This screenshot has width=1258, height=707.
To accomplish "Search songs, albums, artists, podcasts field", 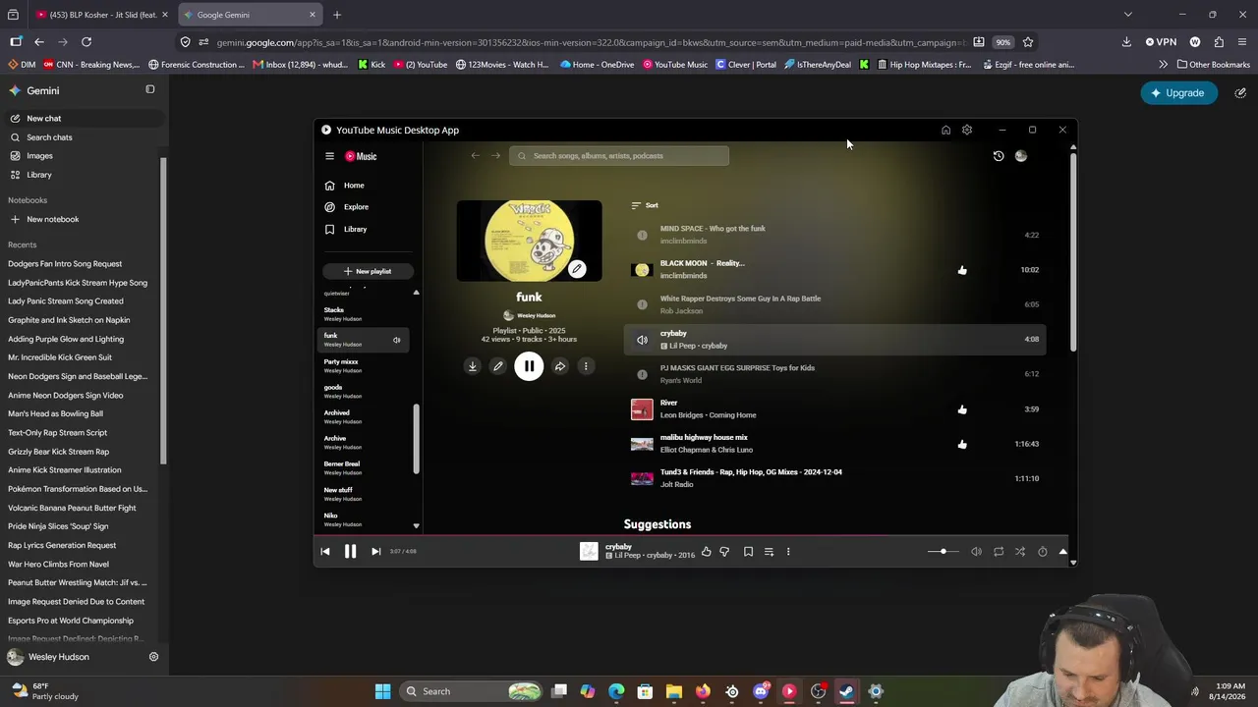I will (x=619, y=156).
